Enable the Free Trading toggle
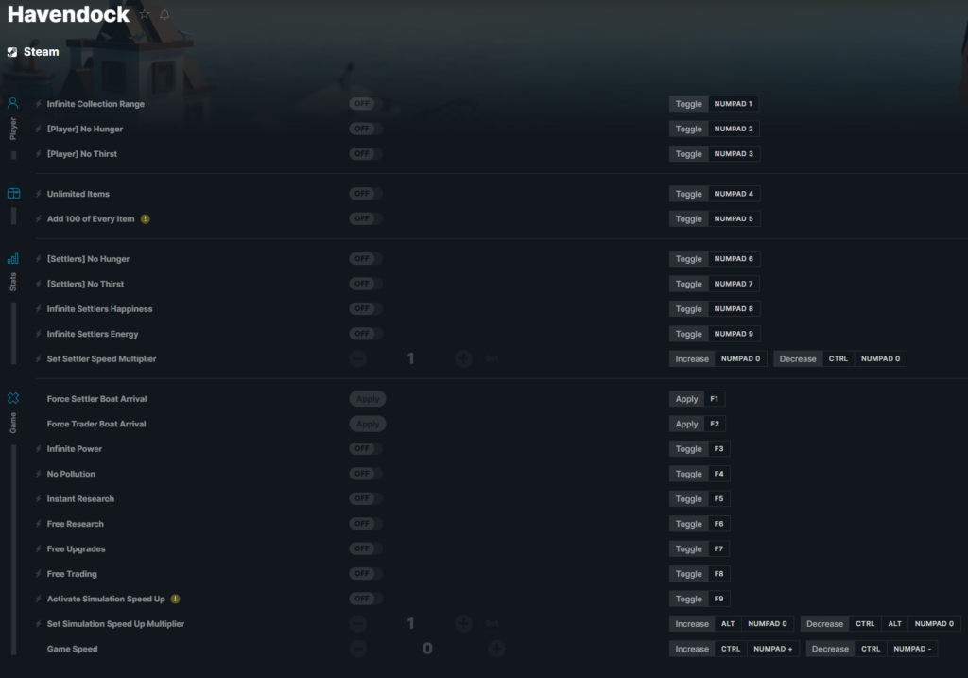This screenshot has height=678, width=968. click(x=366, y=574)
